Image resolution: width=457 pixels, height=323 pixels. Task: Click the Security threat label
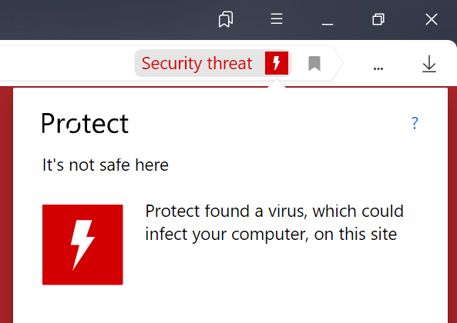pyautogui.click(x=197, y=63)
